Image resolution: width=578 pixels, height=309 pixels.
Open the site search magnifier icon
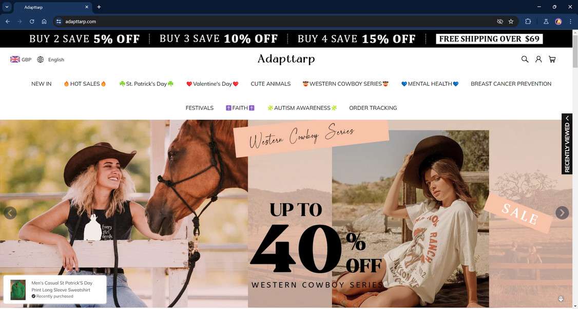tap(525, 59)
